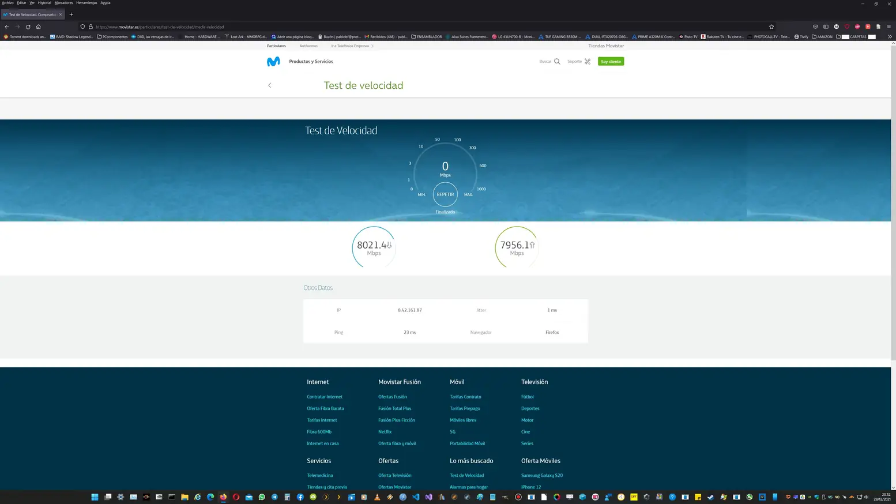The image size is (896, 504).
Task: Open a new tab with plus button
Action: pyautogui.click(x=71, y=14)
